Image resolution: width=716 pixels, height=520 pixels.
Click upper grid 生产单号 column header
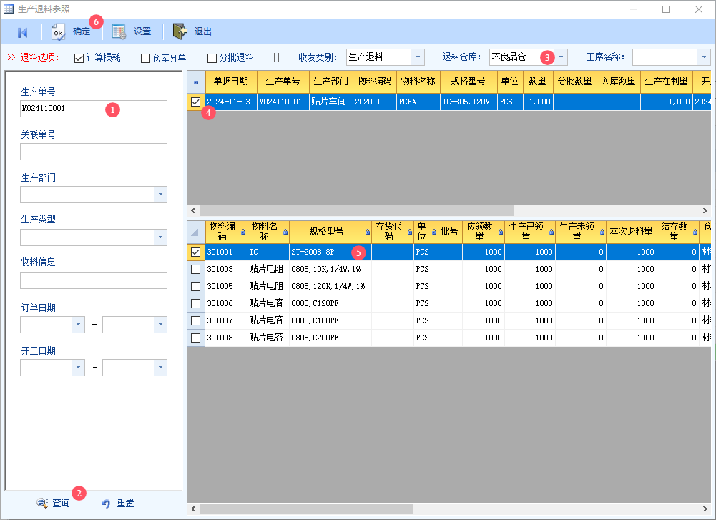click(x=283, y=82)
